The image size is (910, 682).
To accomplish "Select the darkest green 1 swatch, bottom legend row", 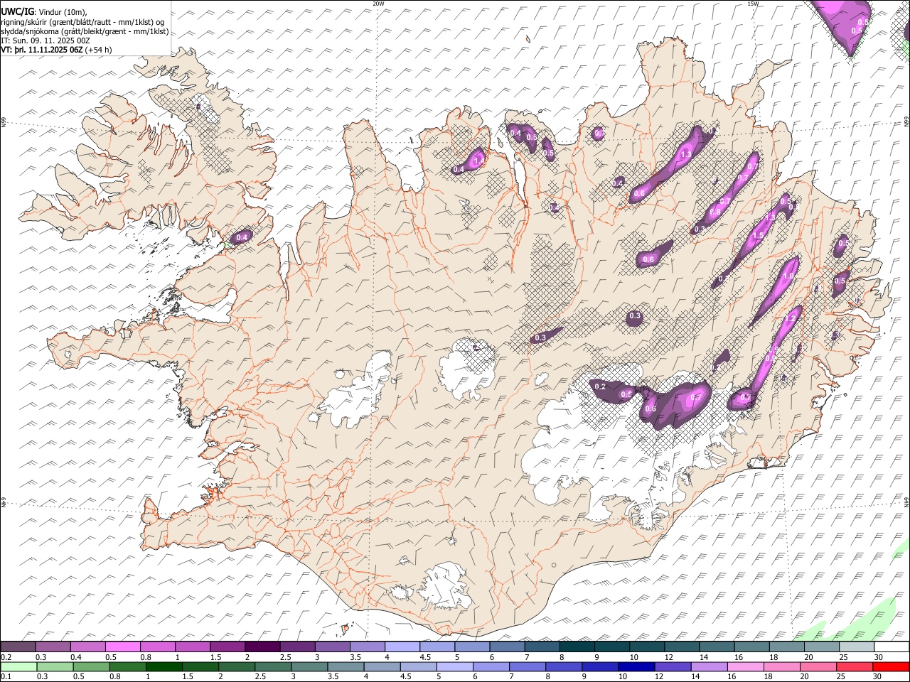I will click(x=164, y=666).
